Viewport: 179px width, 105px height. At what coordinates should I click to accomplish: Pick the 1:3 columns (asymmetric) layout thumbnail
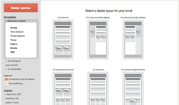pyautogui.click(x=133, y=89)
